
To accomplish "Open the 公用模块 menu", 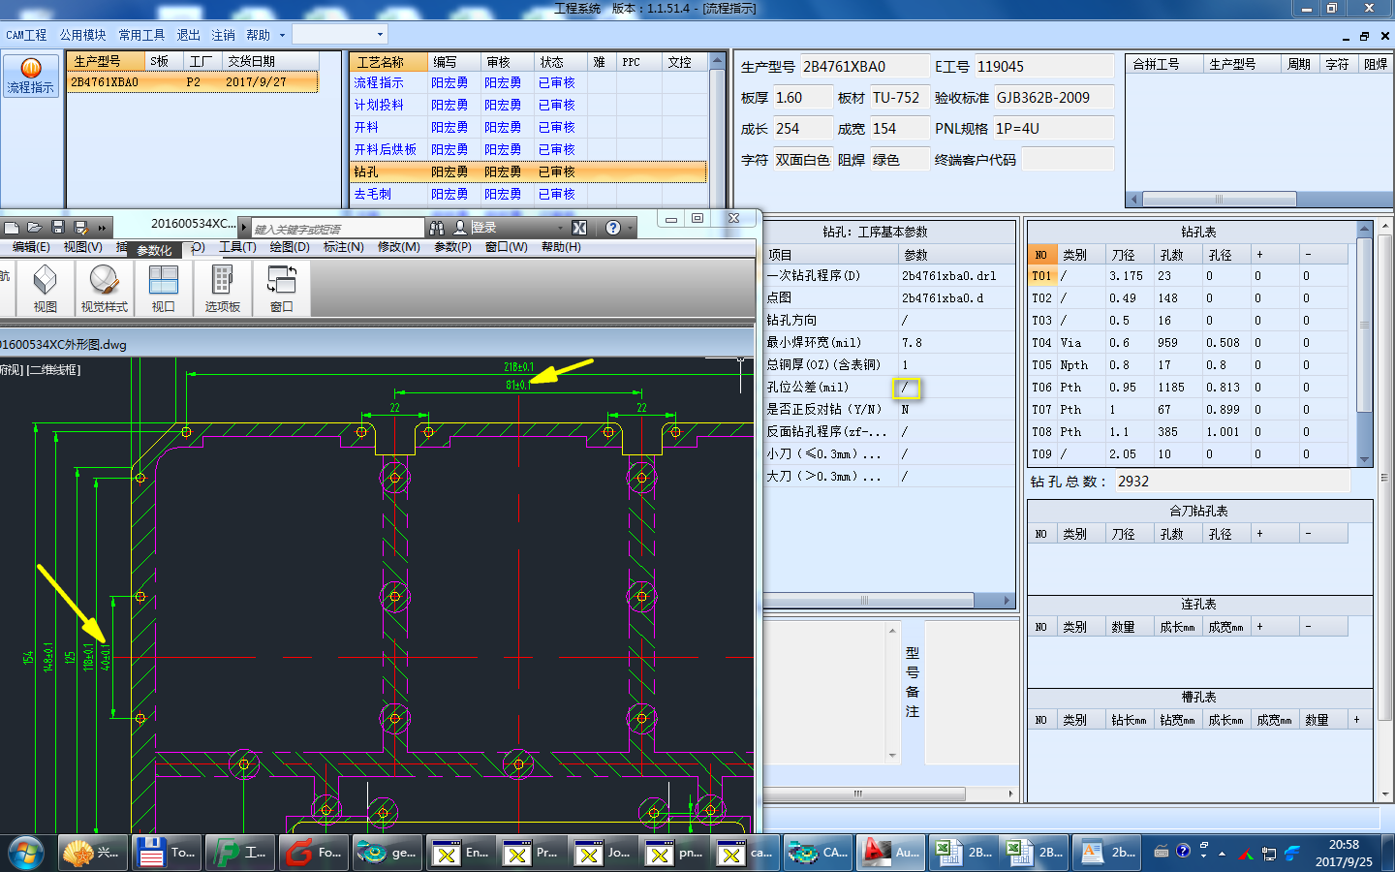I will click(82, 35).
